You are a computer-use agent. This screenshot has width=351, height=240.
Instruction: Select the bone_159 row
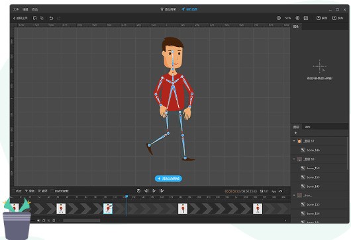click(x=319, y=177)
